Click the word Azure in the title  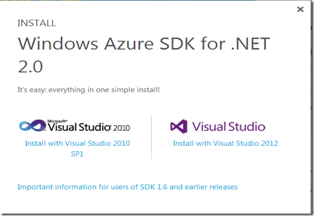[x=129, y=44]
